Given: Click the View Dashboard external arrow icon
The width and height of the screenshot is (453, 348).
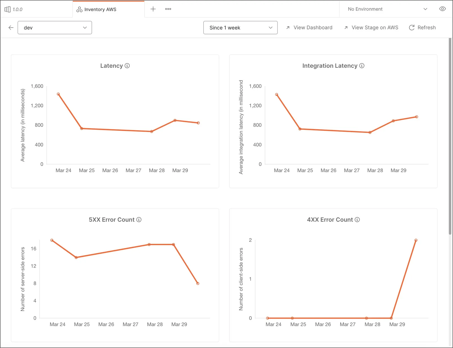Looking at the screenshot, I should [288, 27].
